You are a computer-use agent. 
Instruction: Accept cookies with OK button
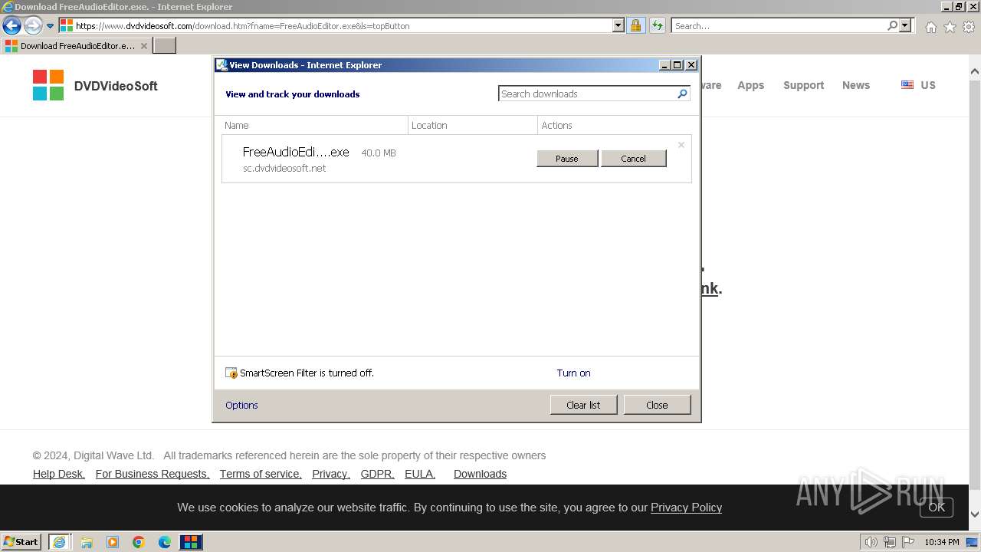point(937,507)
